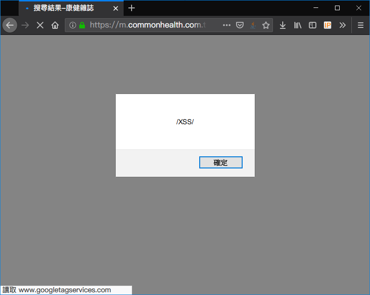Save page to Pocket
Screen dimensions: 370x295
pyautogui.click(x=240, y=25)
